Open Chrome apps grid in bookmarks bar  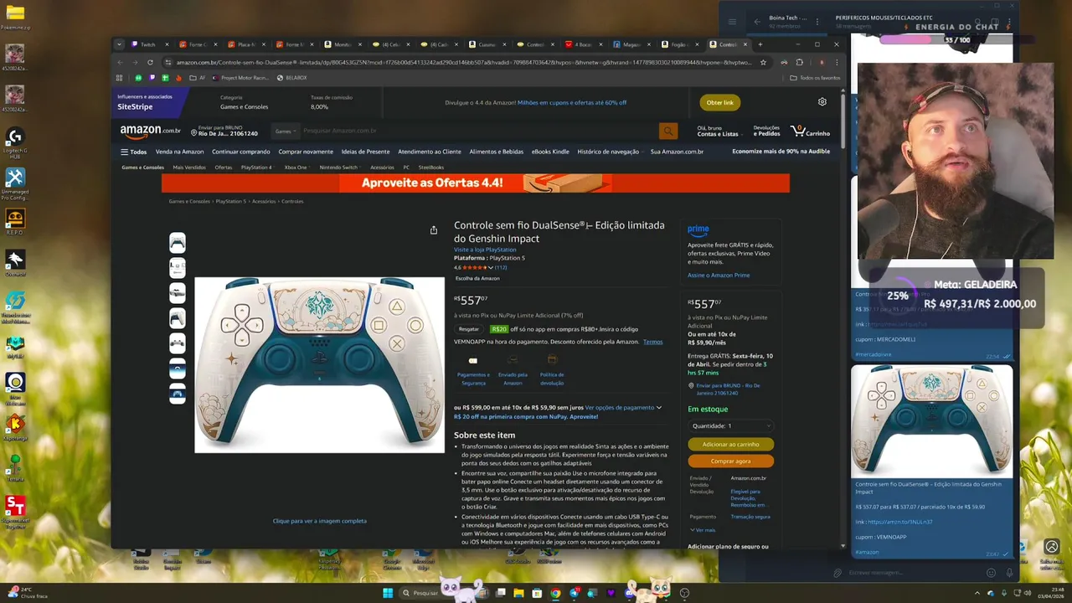120,78
